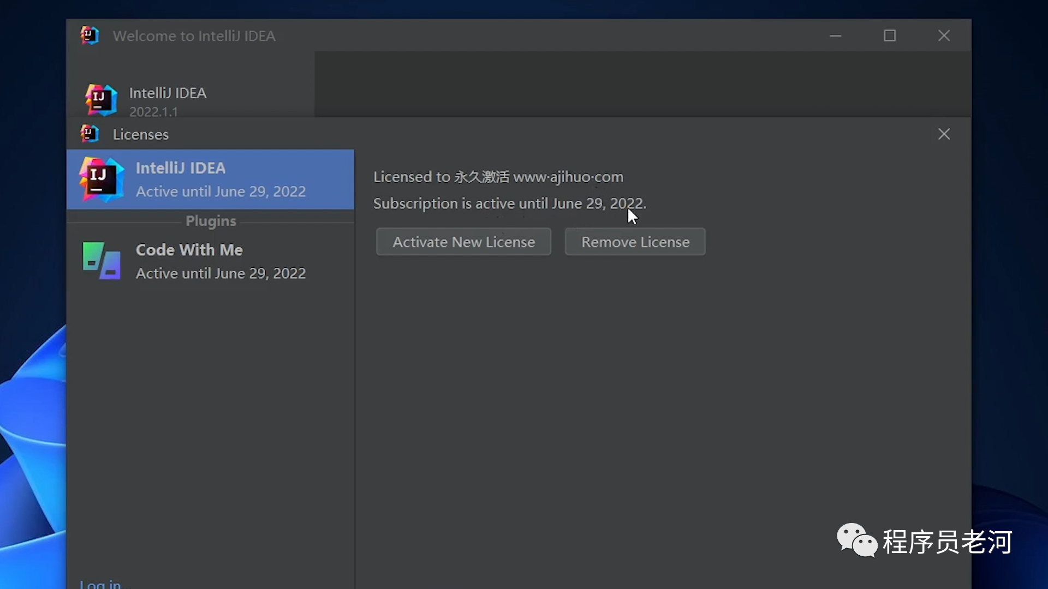Click the Code With Me plugin icon
1048x589 pixels.
[x=101, y=261]
